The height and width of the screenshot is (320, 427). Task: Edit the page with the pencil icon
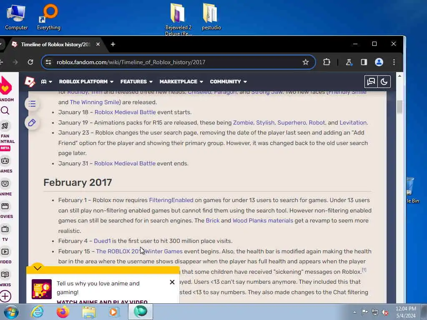tap(32, 123)
